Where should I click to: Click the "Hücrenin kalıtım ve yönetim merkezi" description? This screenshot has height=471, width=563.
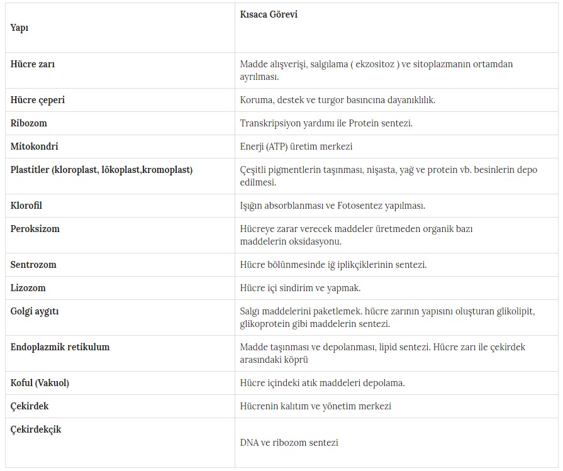pos(316,406)
